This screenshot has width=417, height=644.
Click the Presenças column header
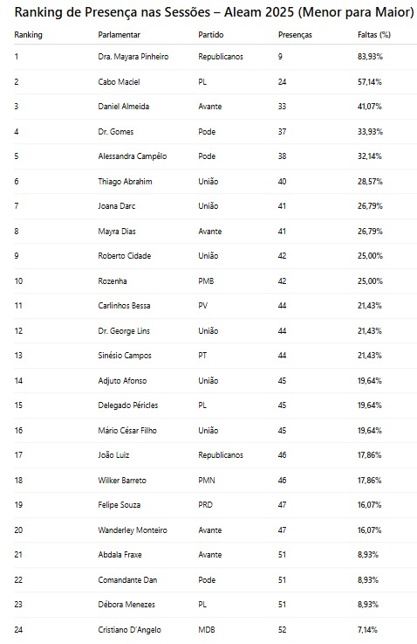coord(295,35)
